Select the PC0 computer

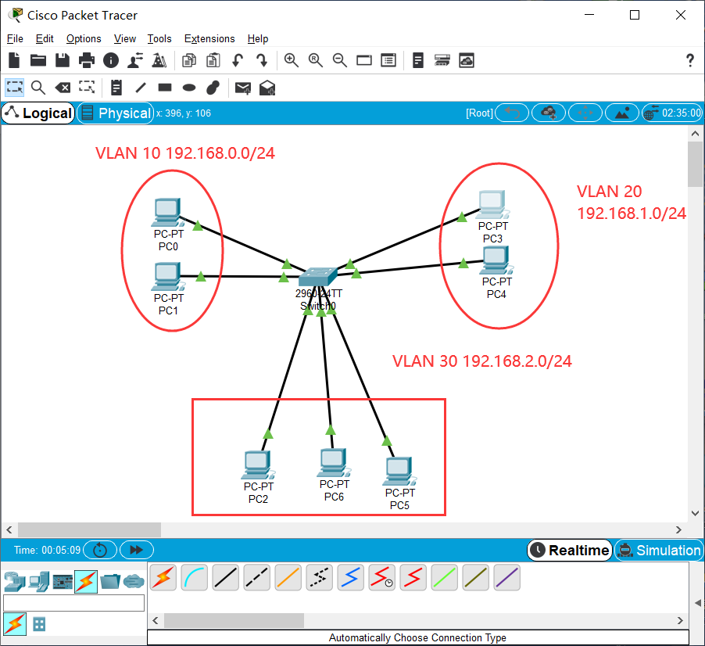(167, 212)
